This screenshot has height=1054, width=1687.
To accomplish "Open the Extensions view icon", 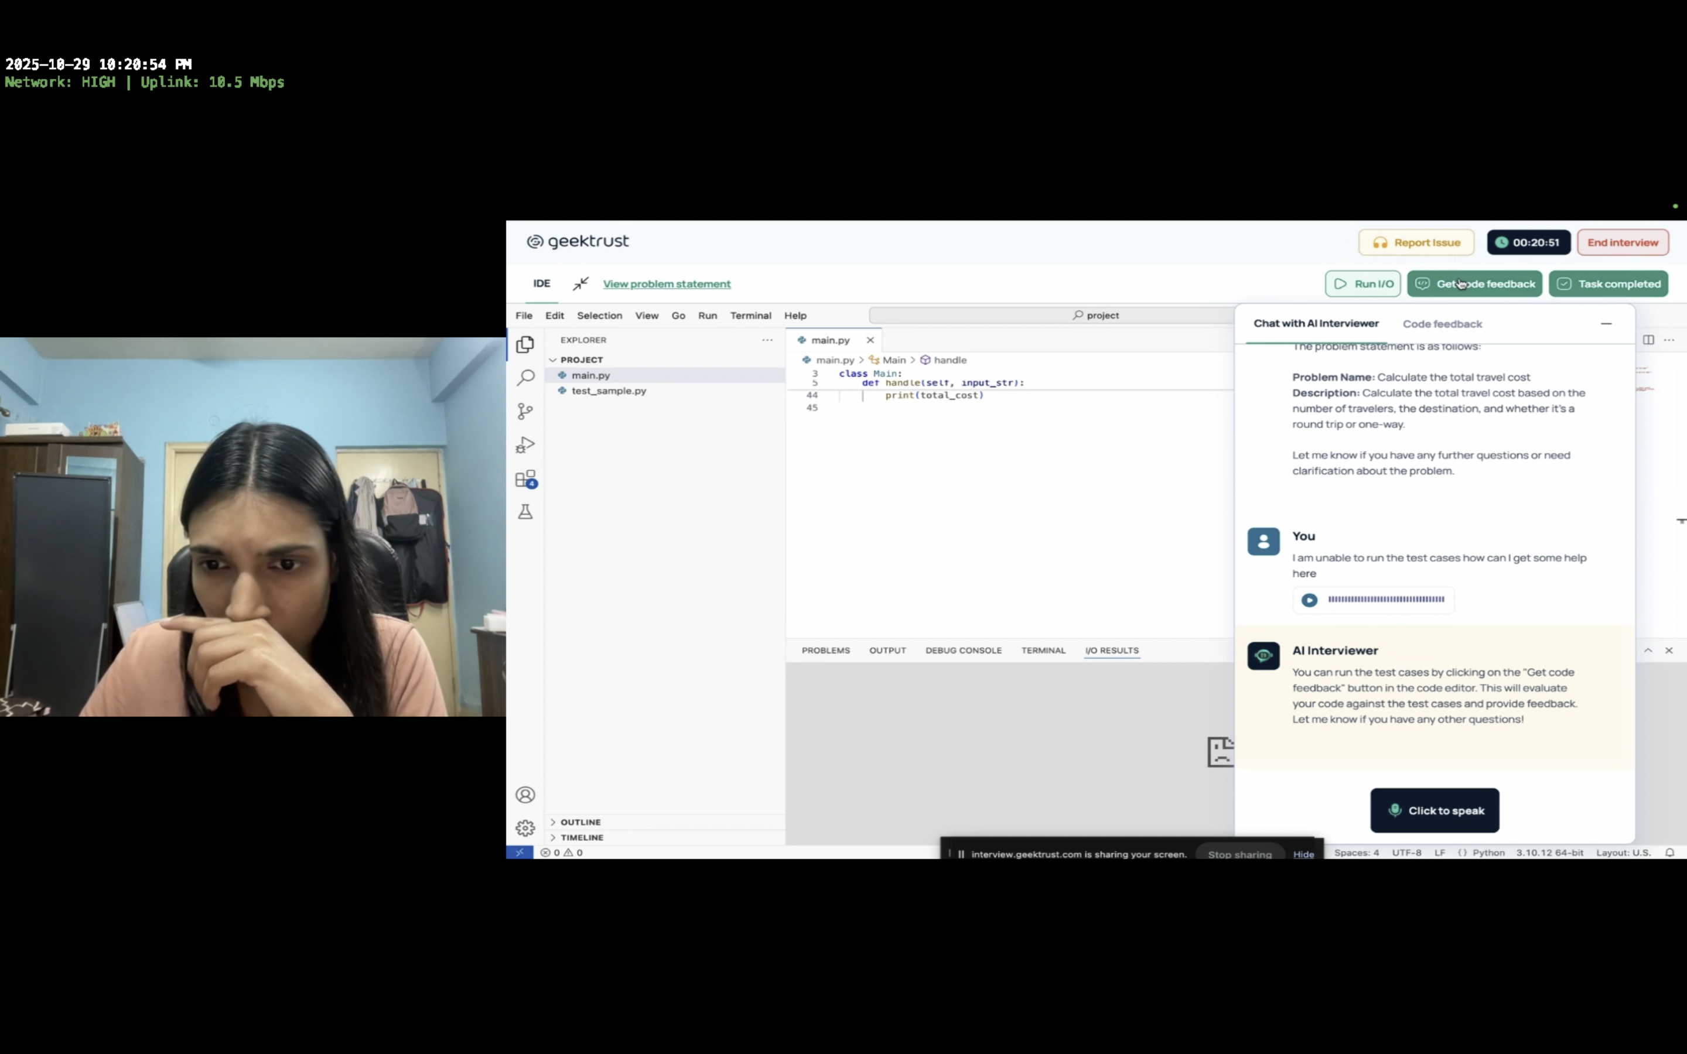I will (x=525, y=479).
